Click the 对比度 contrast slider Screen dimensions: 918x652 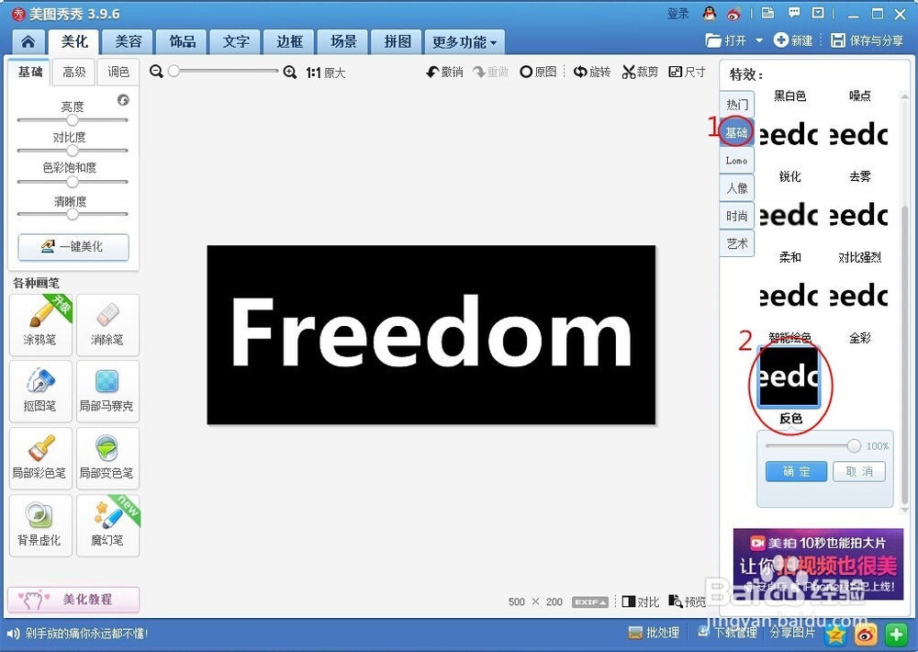73,151
